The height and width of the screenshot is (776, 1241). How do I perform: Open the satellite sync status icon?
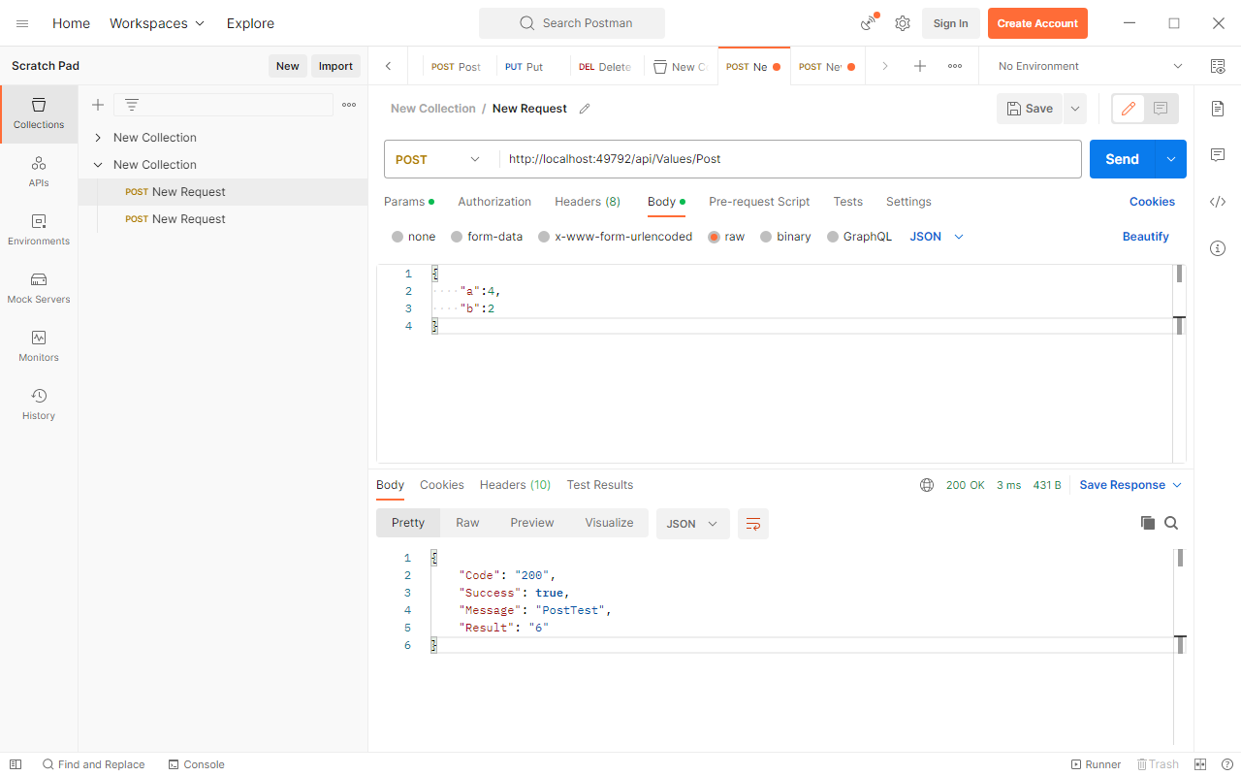(x=869, y=23)
